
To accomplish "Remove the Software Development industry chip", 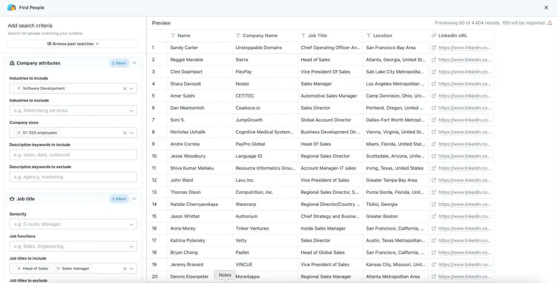I will [19, 89].
